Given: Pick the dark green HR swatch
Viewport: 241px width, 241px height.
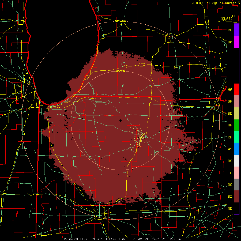Looking at the screenshot, I should point(236,125).
